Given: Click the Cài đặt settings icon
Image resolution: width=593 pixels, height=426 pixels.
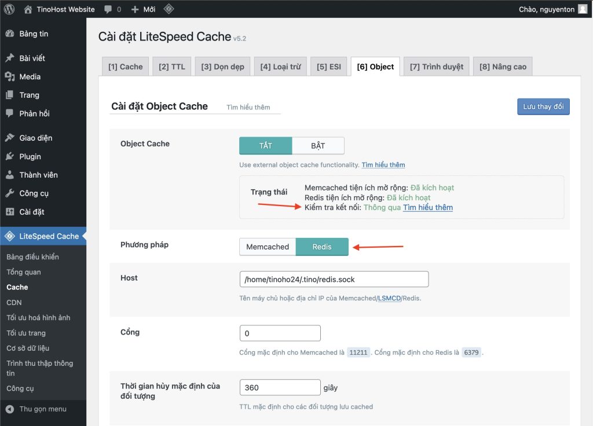Looking at the screenshot, I should (10, 212).
